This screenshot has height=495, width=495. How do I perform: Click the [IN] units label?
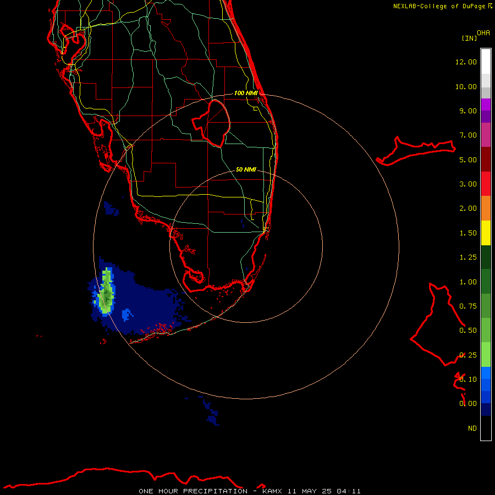469,38
